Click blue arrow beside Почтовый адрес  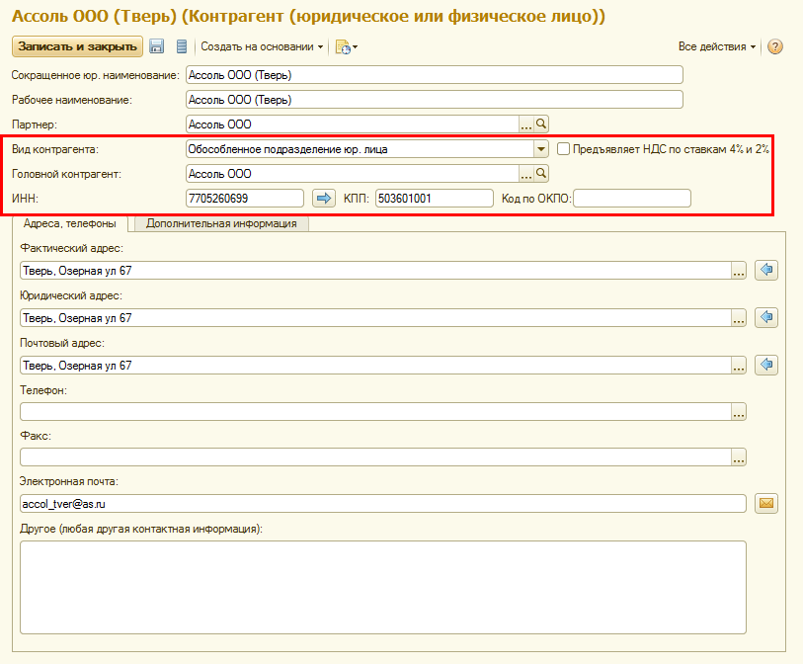[x=766, y=365]
